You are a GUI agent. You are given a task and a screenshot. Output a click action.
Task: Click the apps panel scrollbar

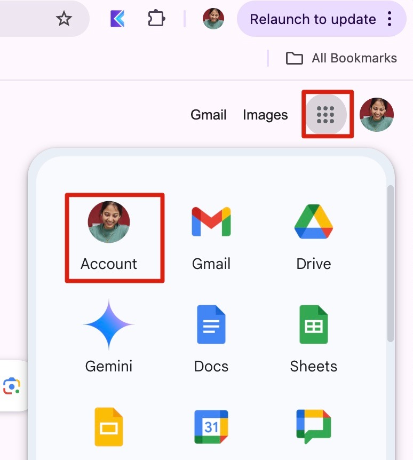point(390,264)
